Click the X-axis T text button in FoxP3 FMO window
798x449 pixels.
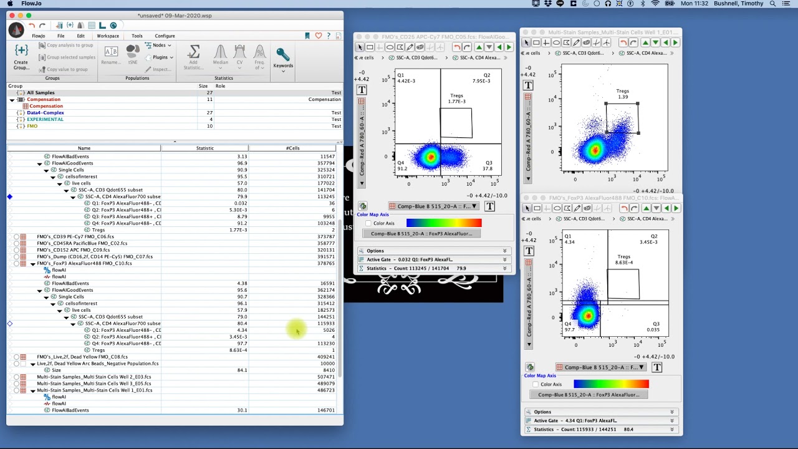click(657, 367)
